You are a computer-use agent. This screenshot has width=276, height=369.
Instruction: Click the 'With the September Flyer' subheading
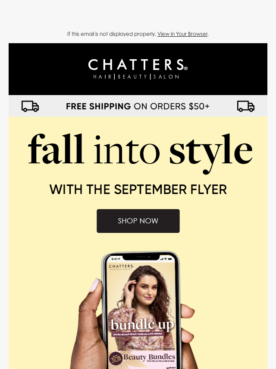pyautogui.click(x=138, y=189)
